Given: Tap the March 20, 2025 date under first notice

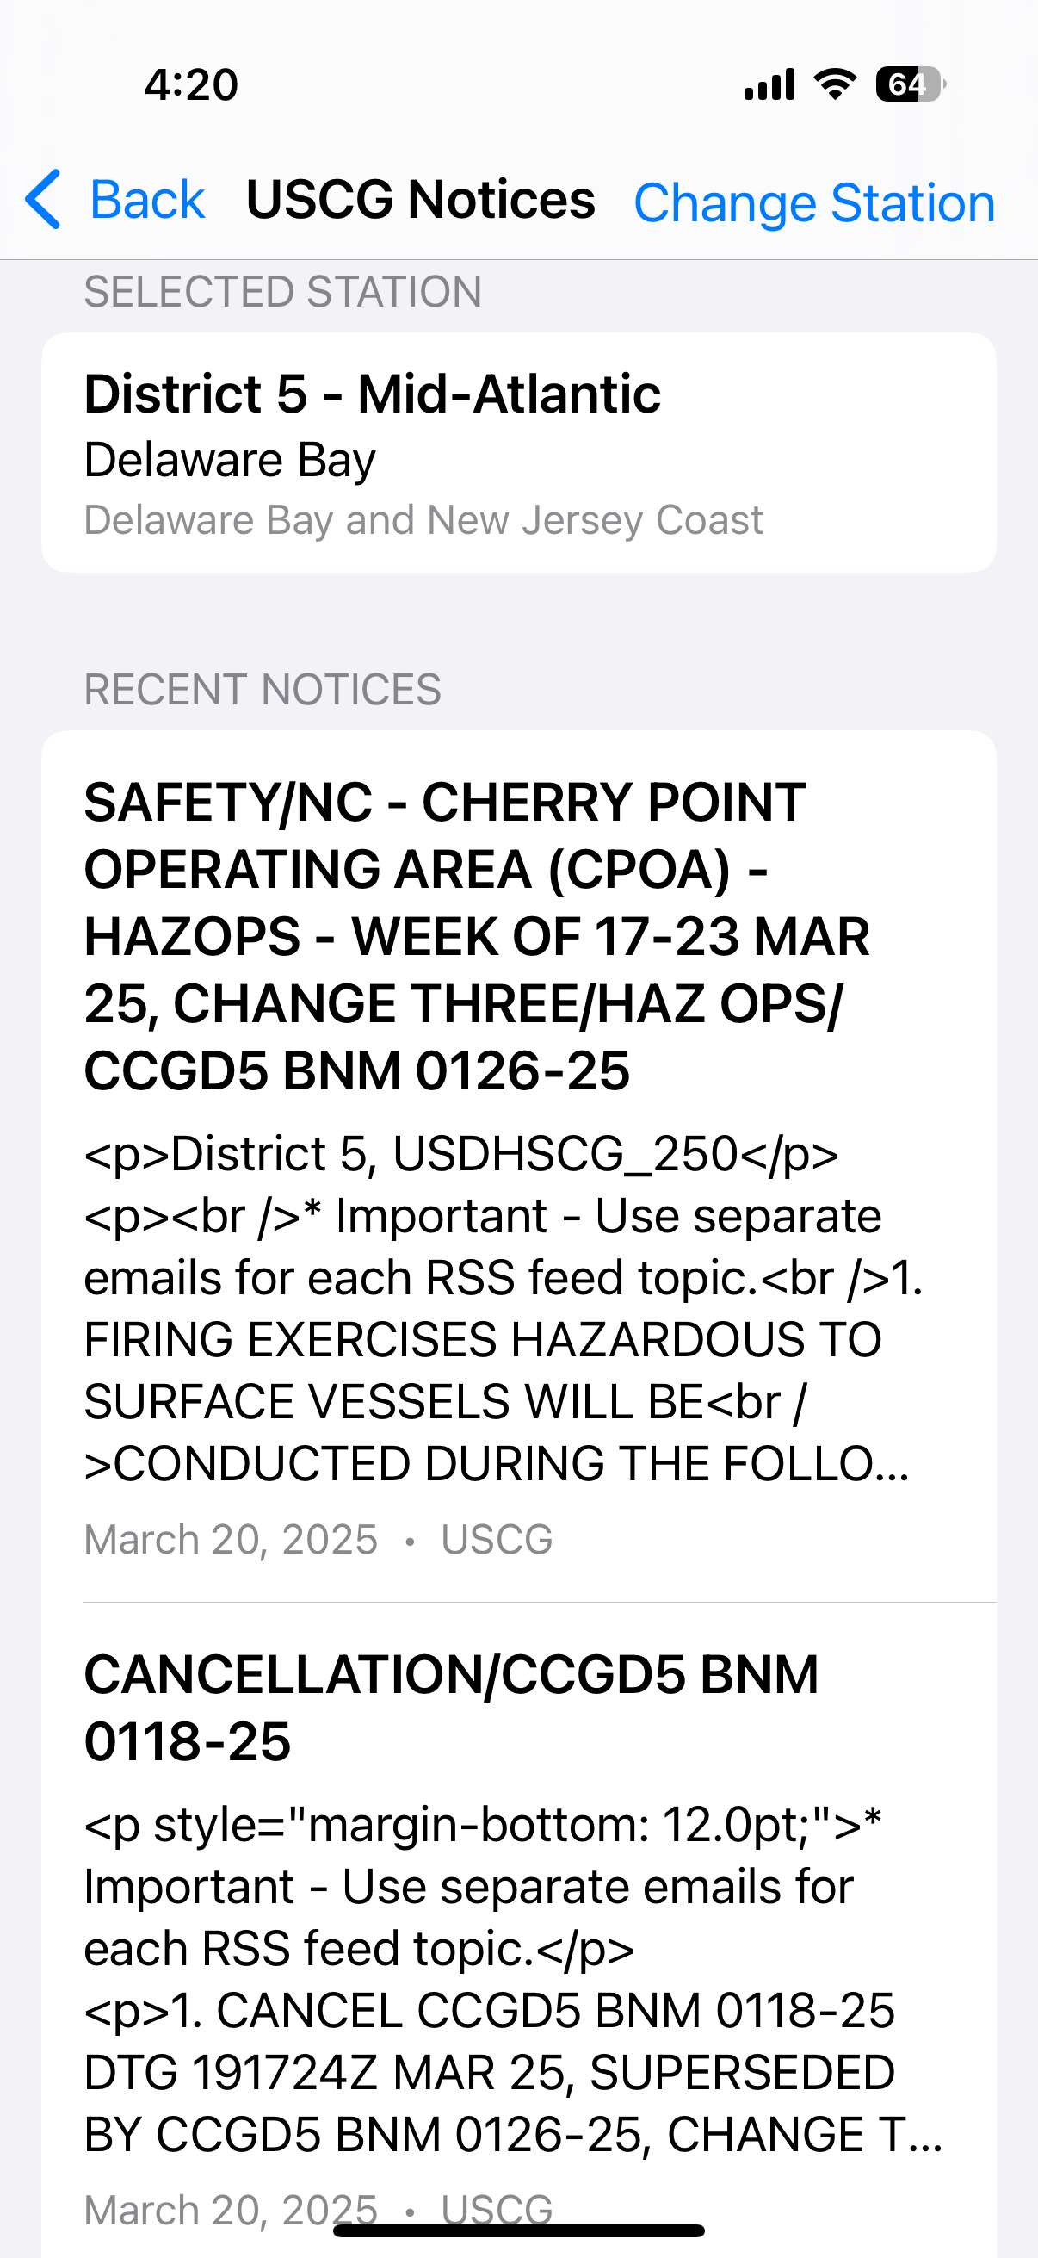Looking at the screenshot, I should tap(230, 1538).
